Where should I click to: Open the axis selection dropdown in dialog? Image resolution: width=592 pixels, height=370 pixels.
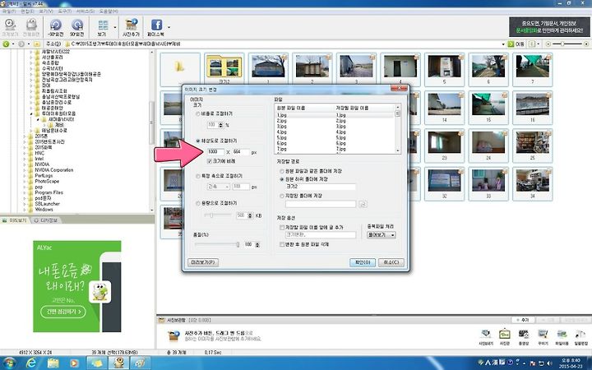pos(218,187)
